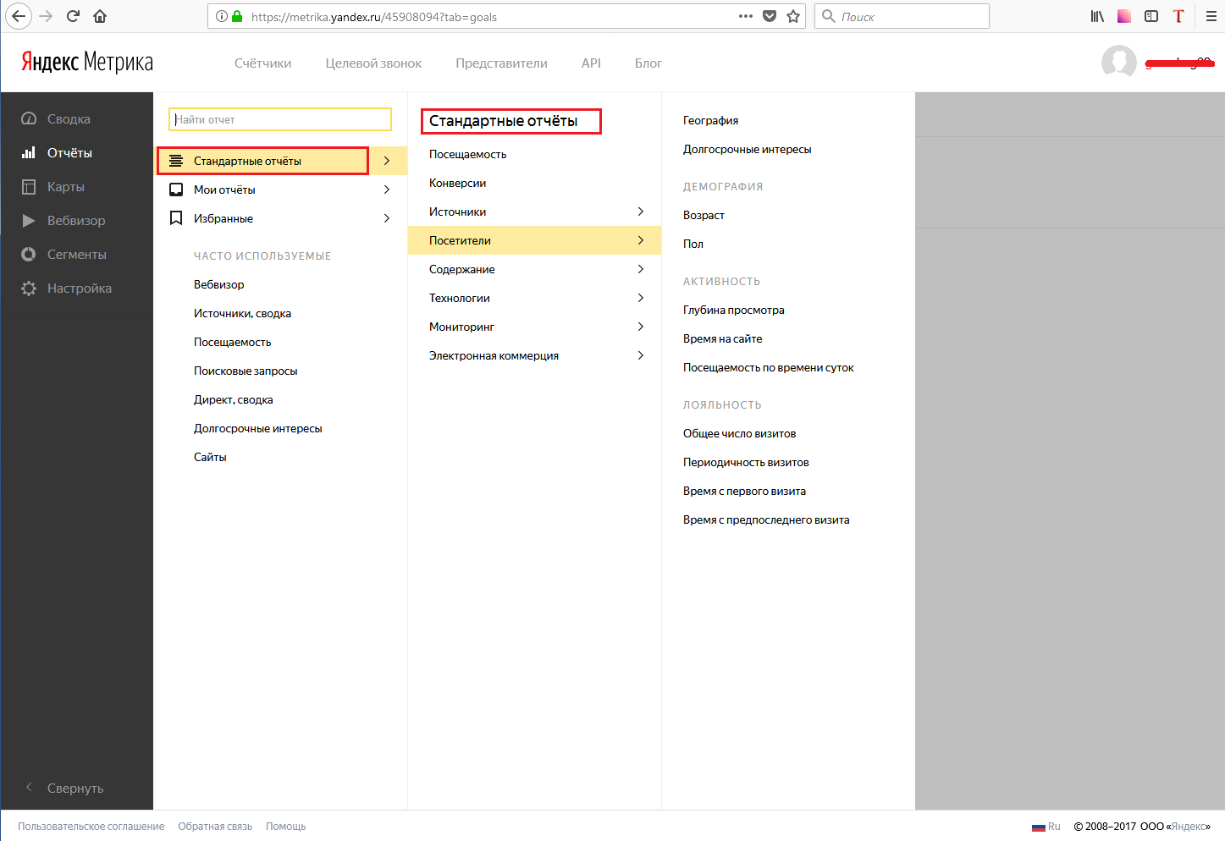Click the Сегменты ring icon
The image size is (1225, 841).
pos(29,254)
